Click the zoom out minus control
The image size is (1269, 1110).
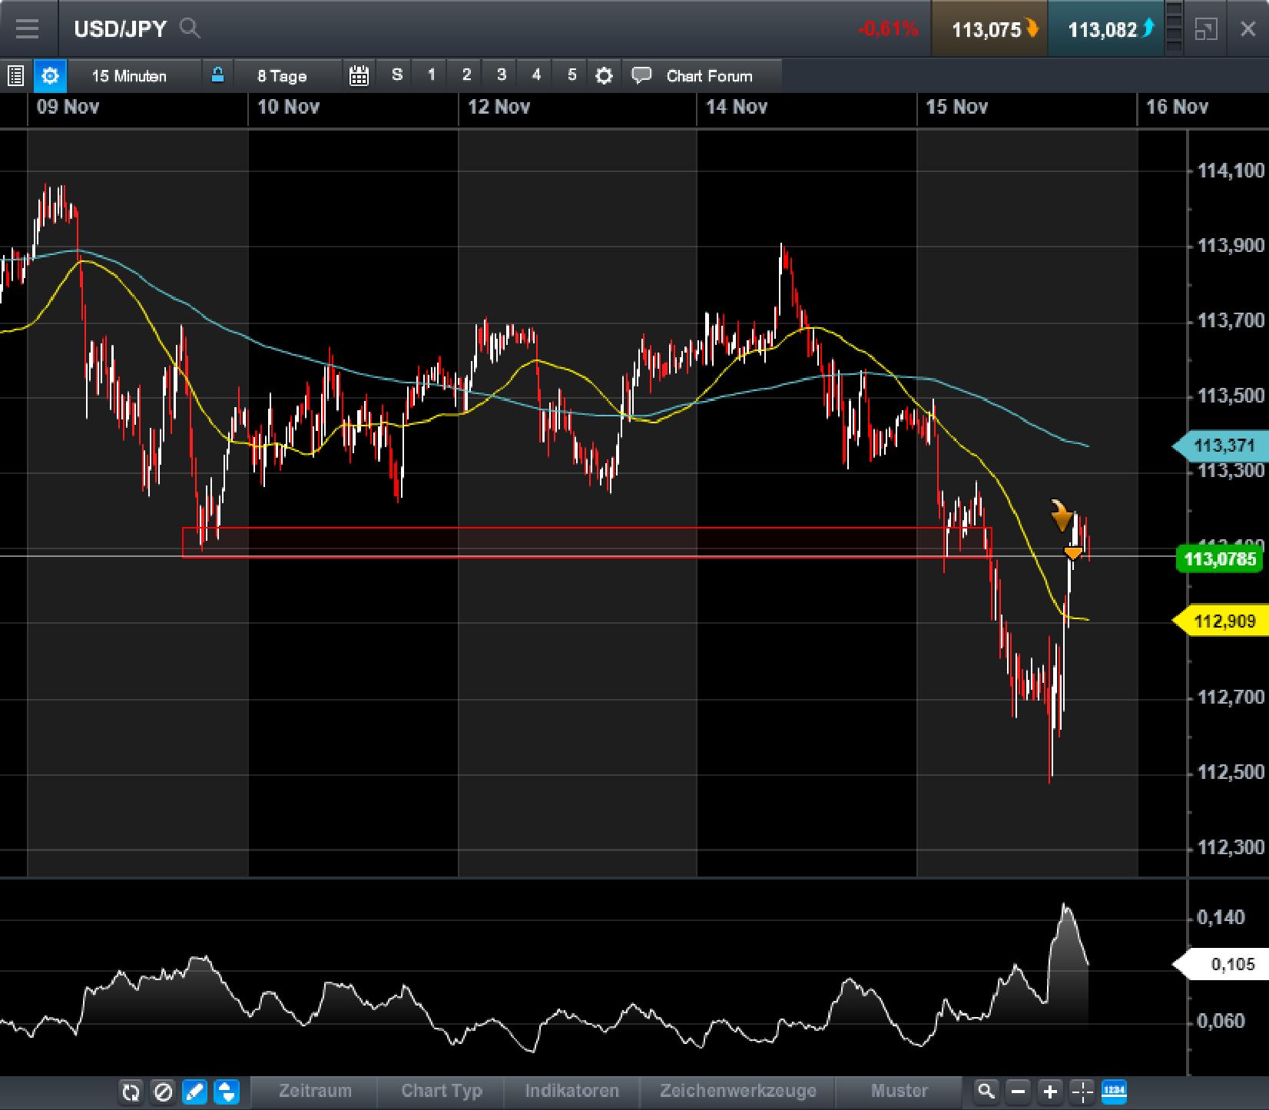[1019, 1091]
